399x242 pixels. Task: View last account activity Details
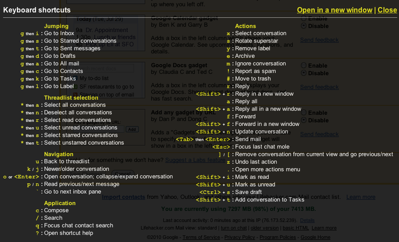tap(307, 220)
